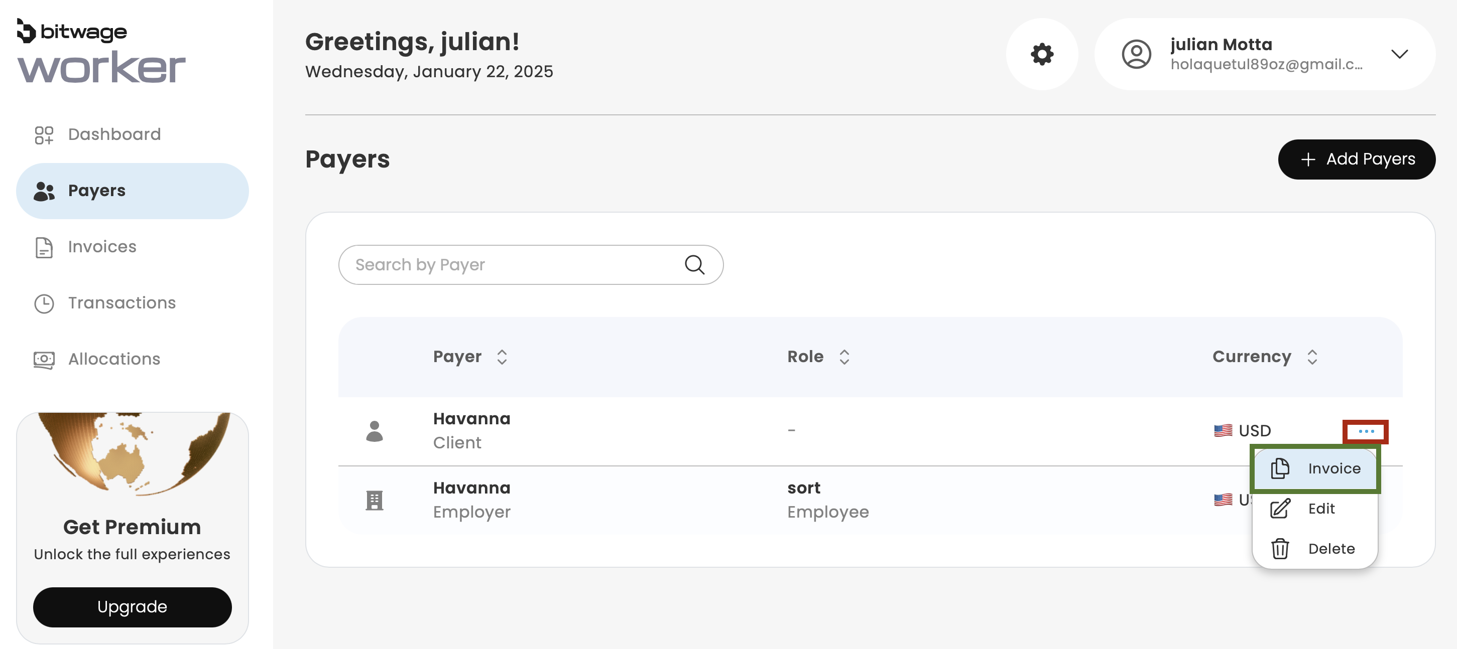This screenshot has width=1457, height=649.
Task: Click the bitwage worker logo
Action: pyautogui.click(x=101, y=51)
